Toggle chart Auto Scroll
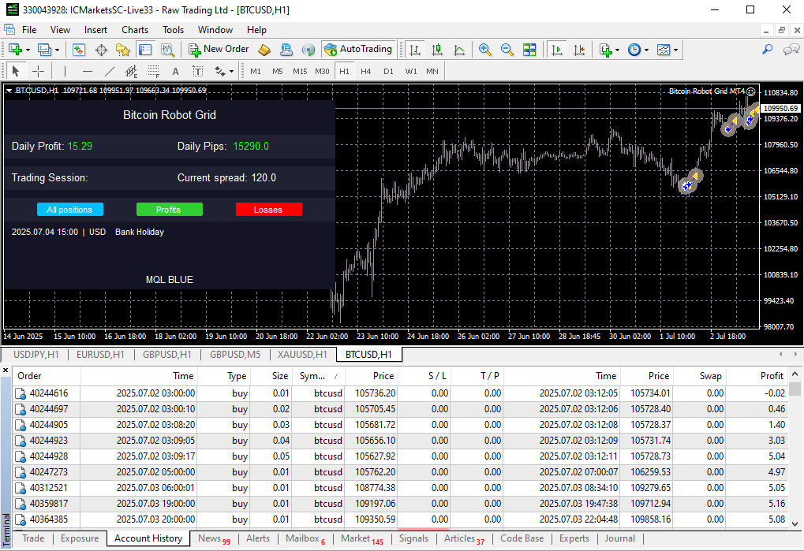This screenshot has width=804, height=551. (558, 50)
